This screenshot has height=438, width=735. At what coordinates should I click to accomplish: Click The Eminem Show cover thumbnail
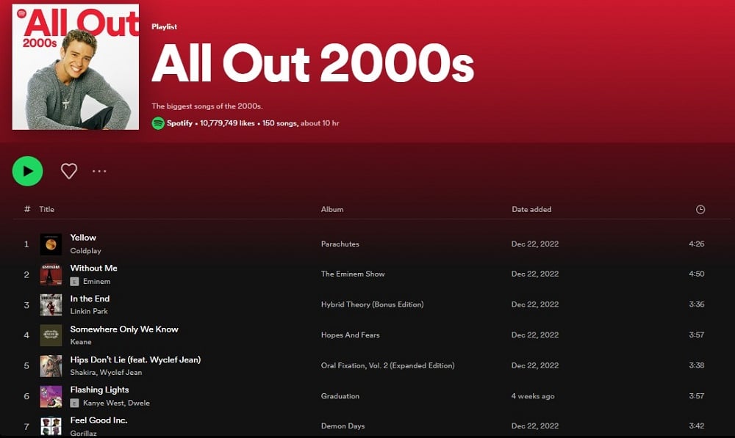click(51, 274)
